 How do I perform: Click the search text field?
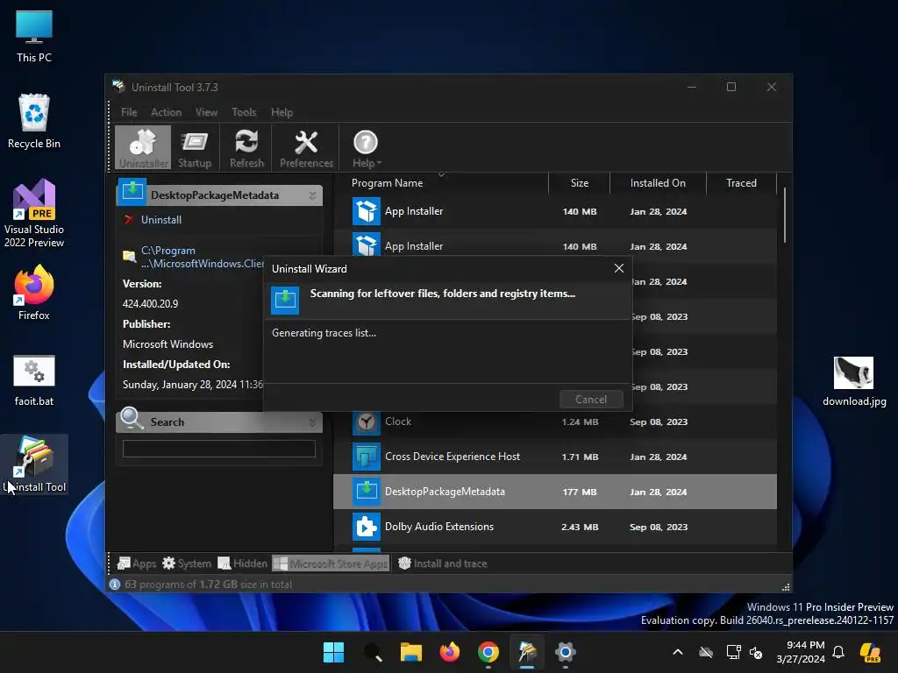click(x=218, y=449)
